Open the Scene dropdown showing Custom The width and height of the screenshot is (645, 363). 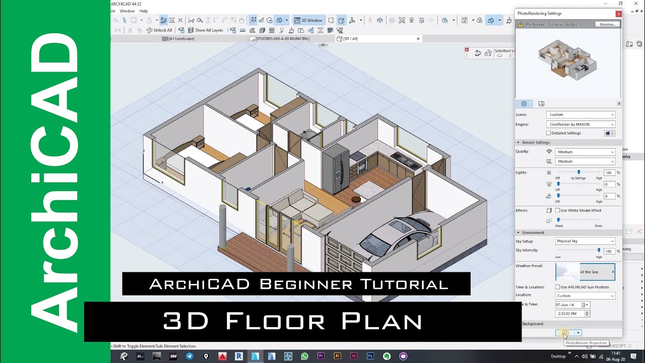click(x=581, y=114)
